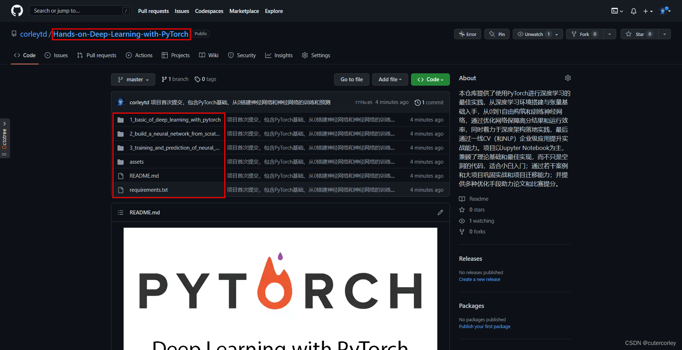View commit history via the clock icon
The image size is (682, 350).
click(x=418, y=102)
